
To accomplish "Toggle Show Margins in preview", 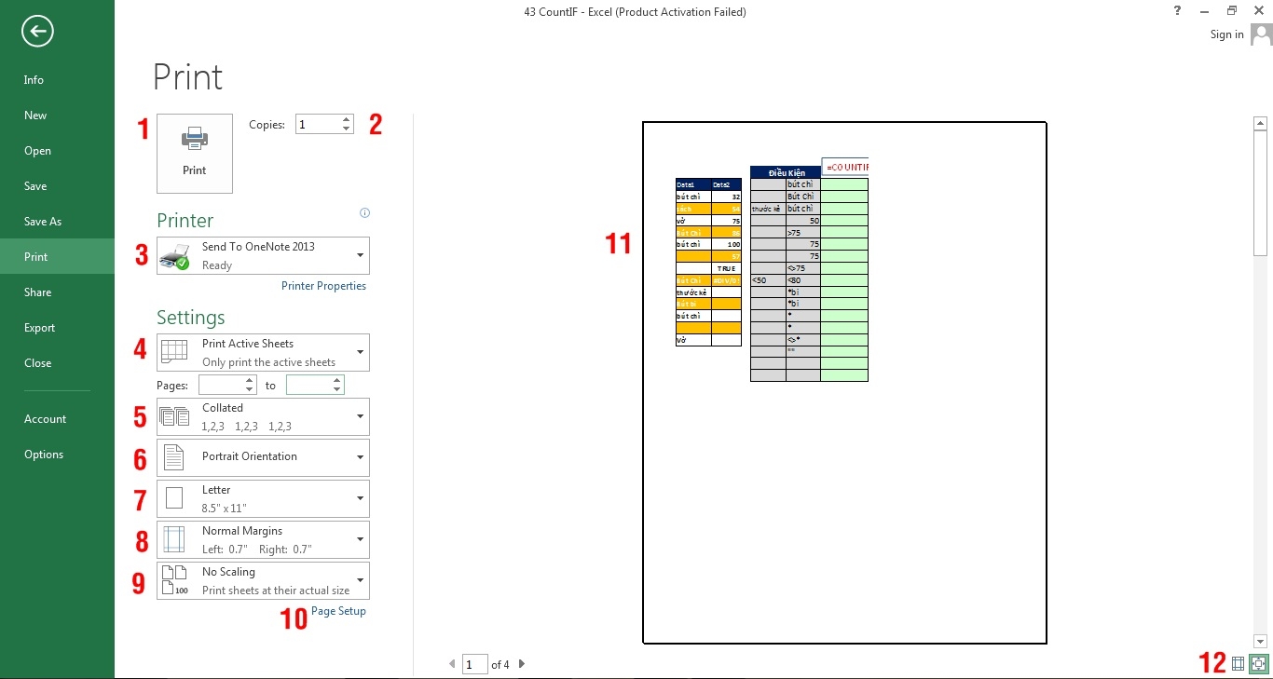I will click(1238, 664).
